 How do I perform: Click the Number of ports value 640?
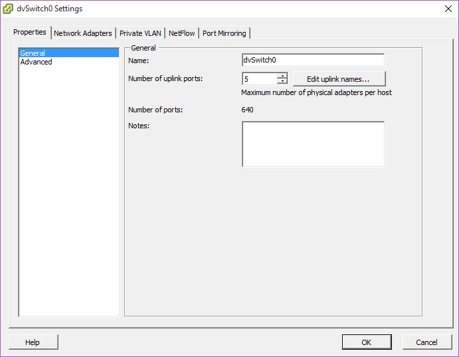pos(247,110)
